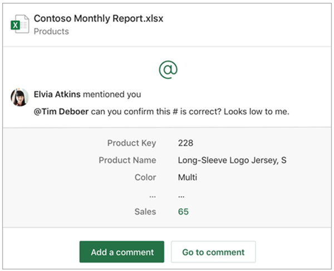This screenshot has width=334, height=271.
Task: Click the Products sheet name subtitle
Action: 51,32
